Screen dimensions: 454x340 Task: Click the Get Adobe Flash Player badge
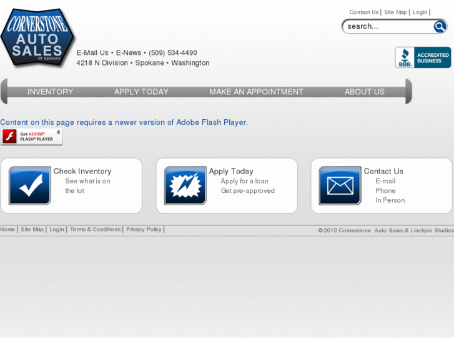(x=32, y=137)
